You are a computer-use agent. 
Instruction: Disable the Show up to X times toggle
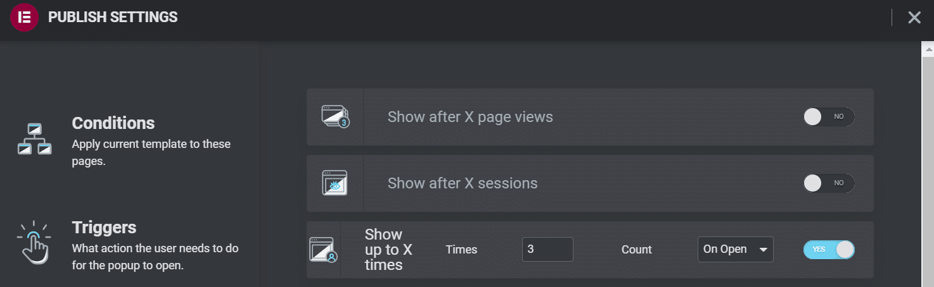pos(828,250)
